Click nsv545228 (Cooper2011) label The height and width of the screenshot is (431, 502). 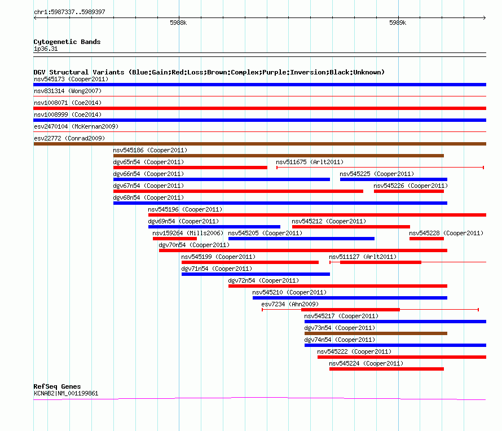(x=446, y=233)
